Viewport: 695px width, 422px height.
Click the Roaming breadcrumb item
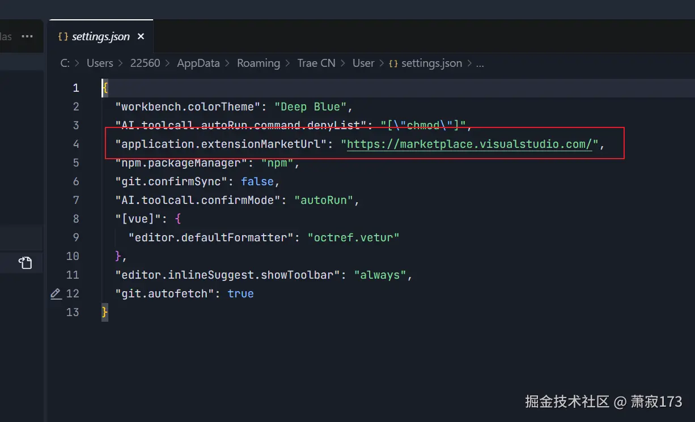258,63
